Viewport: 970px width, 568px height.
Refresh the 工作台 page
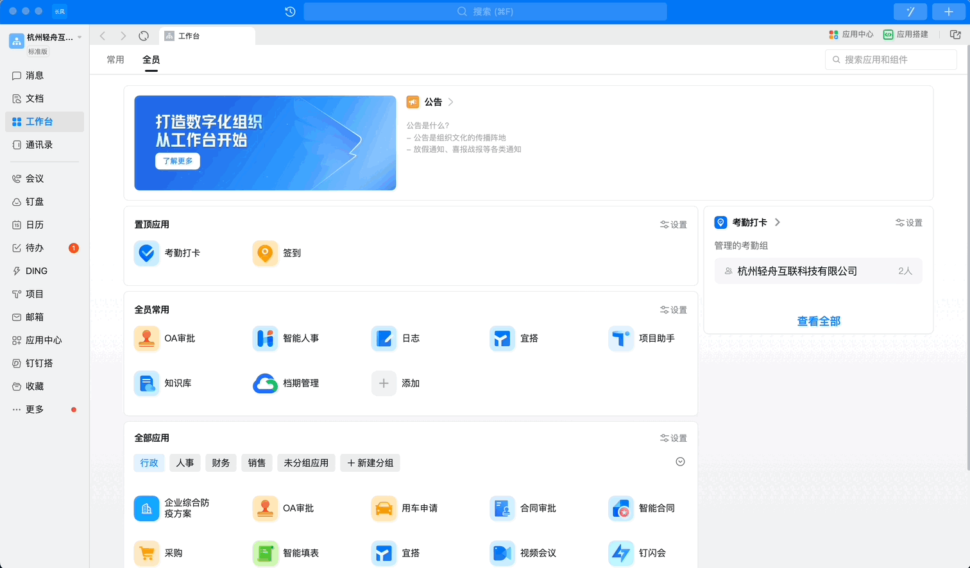[x=144, y=36]
